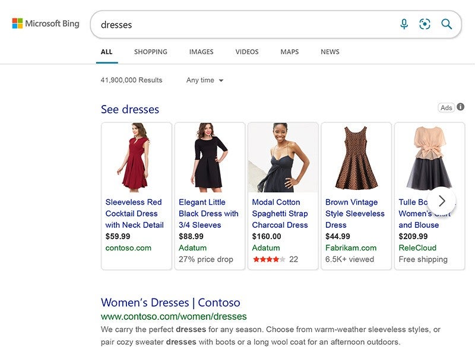Select the Brown Vintage dress thumbnail
Viewport: 475px width, 359px height.
pyautogui.click(x=356, y=157)
